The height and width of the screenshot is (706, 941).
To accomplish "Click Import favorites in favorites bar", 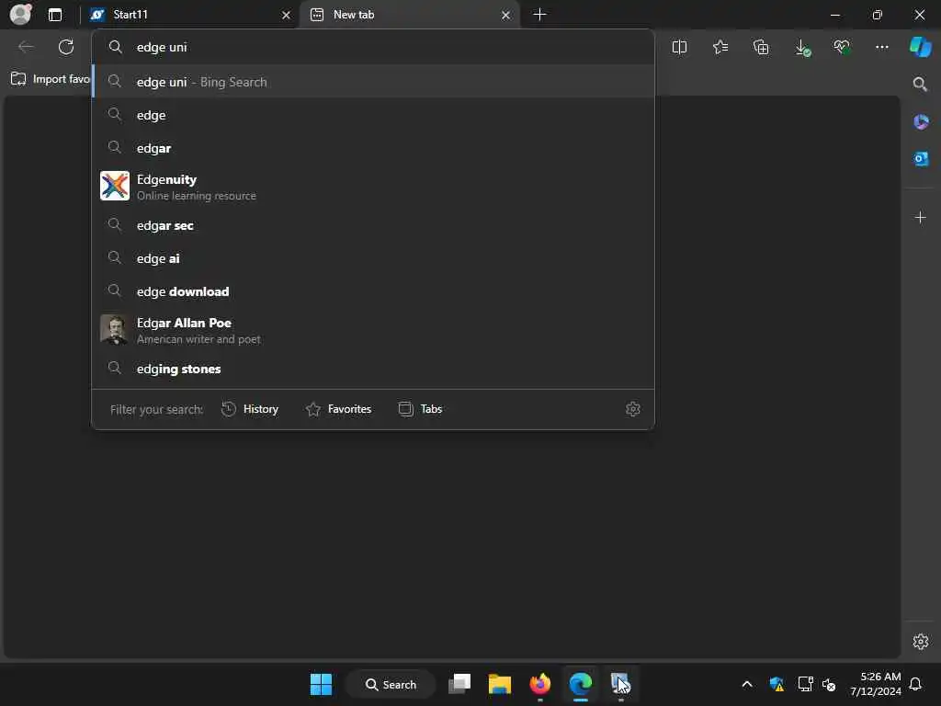I will click(51, 79).
